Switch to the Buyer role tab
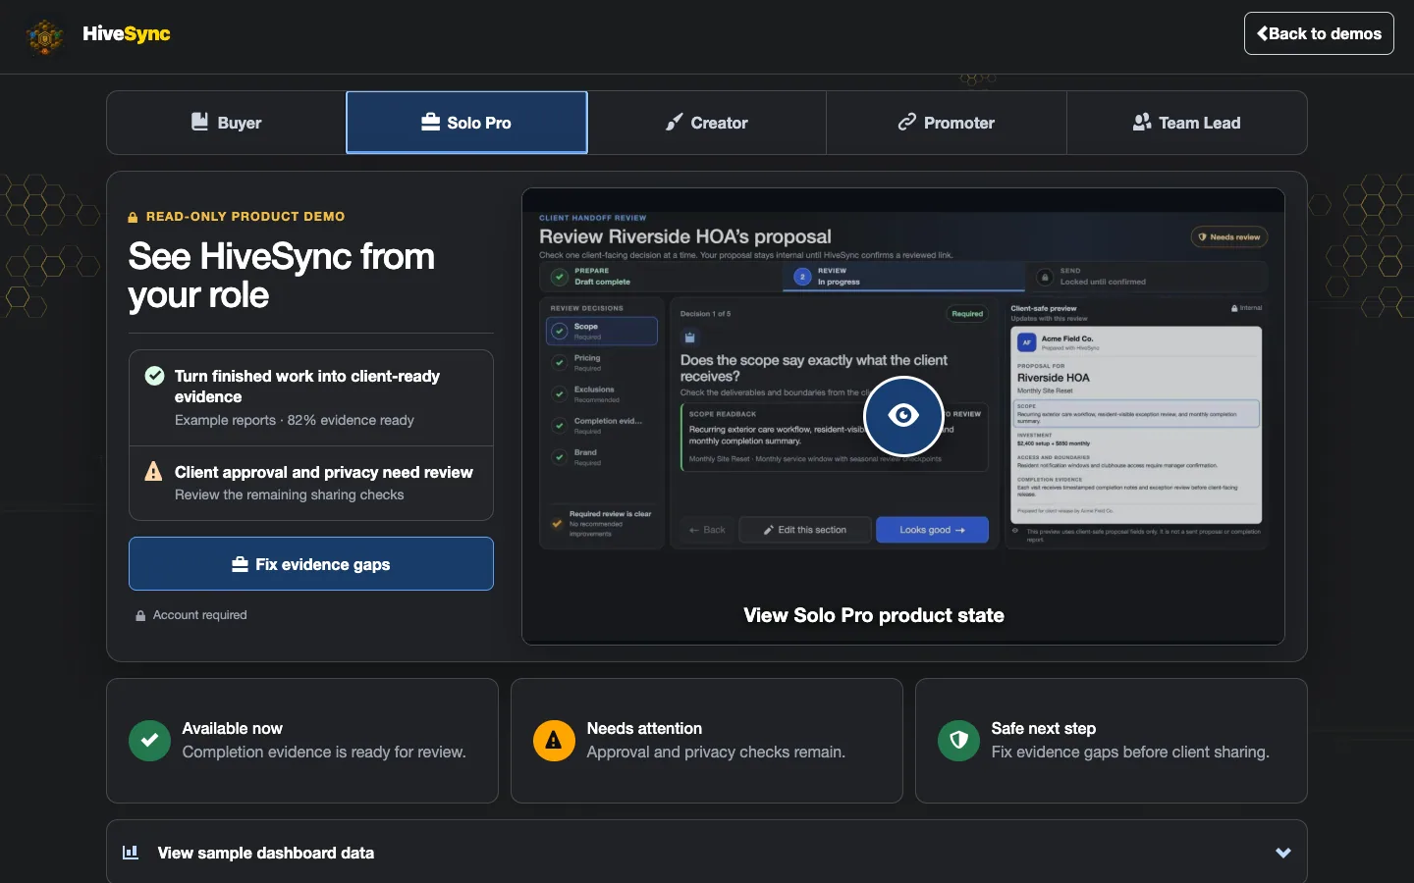The image size is (1414, 883). 226,123
